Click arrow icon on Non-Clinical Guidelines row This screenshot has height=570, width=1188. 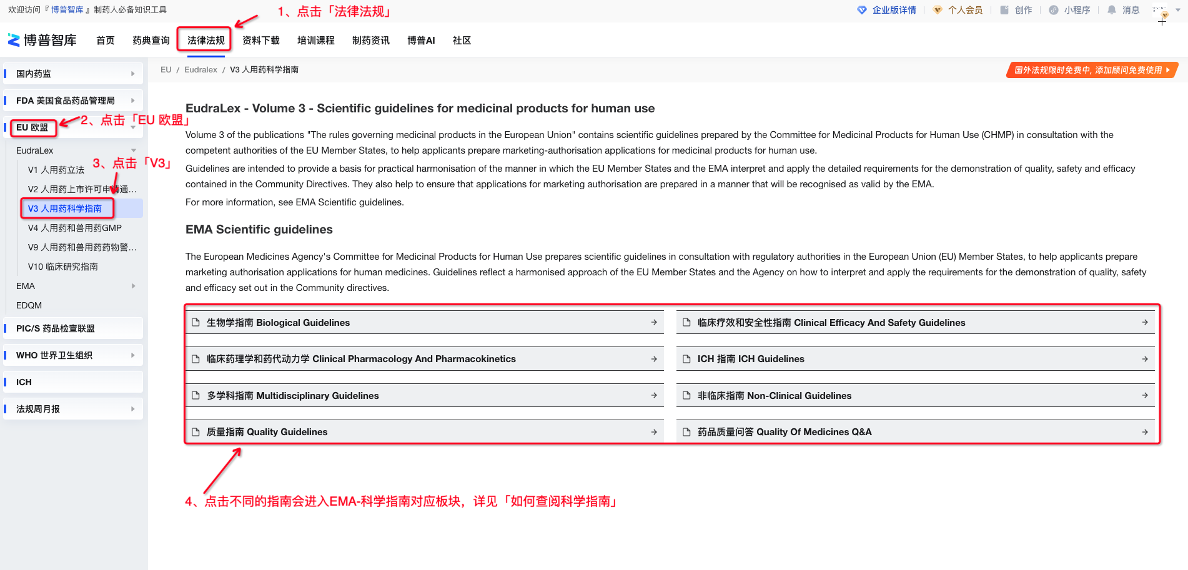(1145, 396)
